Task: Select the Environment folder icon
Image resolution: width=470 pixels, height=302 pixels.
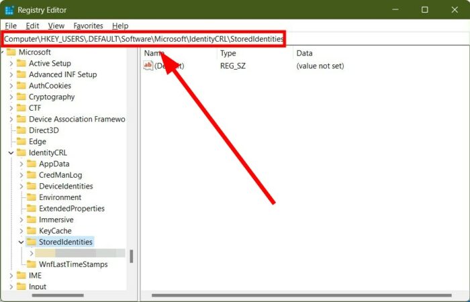Action: tap(32, 197)
